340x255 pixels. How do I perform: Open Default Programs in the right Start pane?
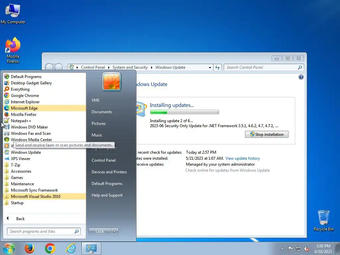[x=107, y=183]
